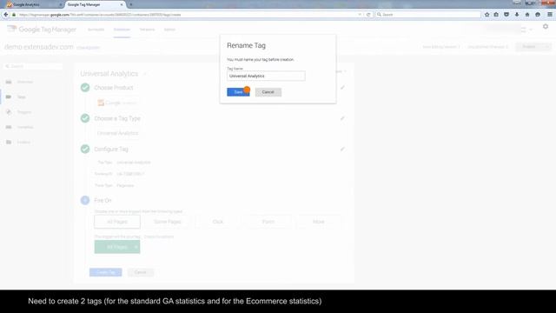
Task: Open the Accounts navigation tab
Action: (x=96, y=30)
